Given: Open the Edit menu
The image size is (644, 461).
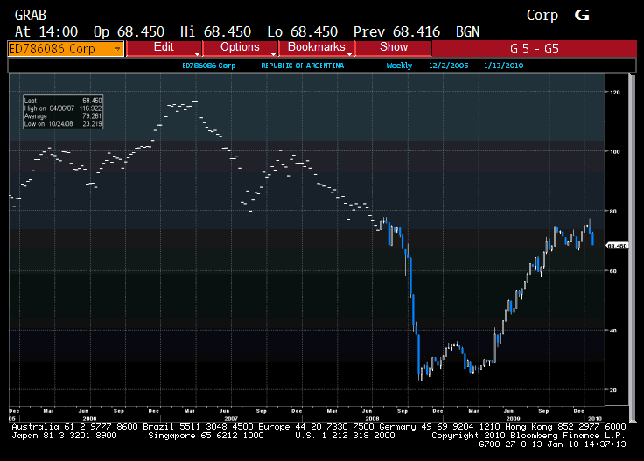Looking at the screenshot, I should [x=164, y=48].
